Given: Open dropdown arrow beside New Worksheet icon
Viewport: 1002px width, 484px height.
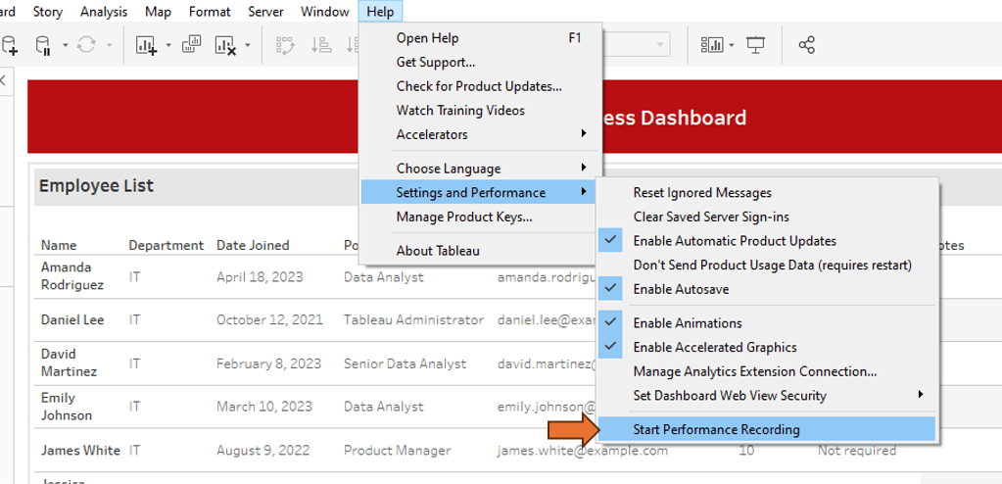Looking at the screenshot, I should [x=168, y=45].
